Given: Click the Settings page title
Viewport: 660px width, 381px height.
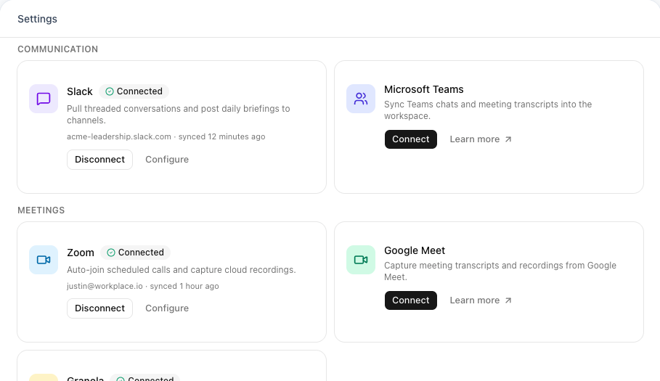Looking at the screenshot, I should pos(38,19).
